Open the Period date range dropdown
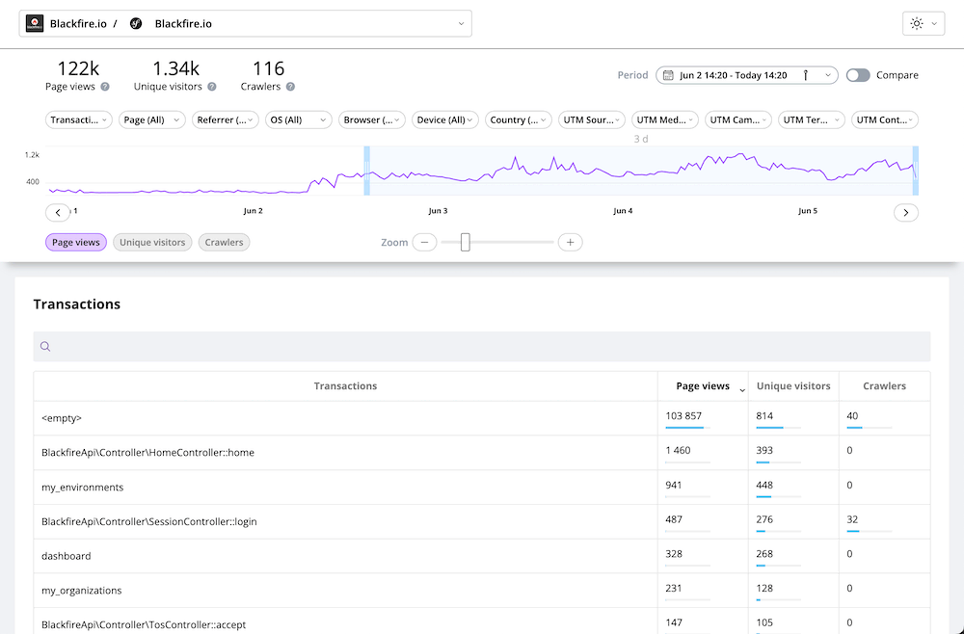 point(746,75)
